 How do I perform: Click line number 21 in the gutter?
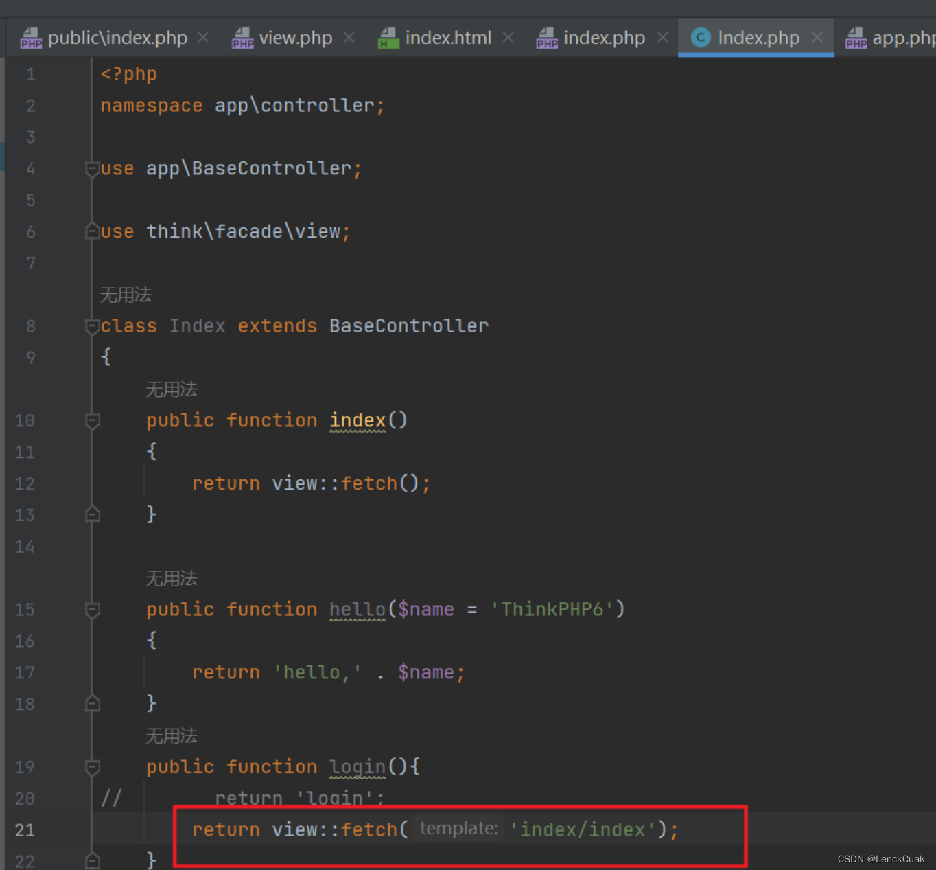tap(25, 830)
